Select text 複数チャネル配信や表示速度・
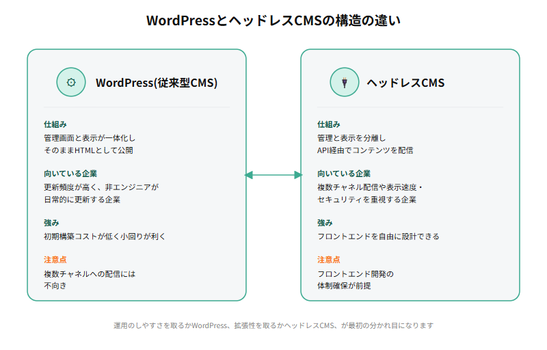Viewport: 547px width, 350px height. [370, 187]
